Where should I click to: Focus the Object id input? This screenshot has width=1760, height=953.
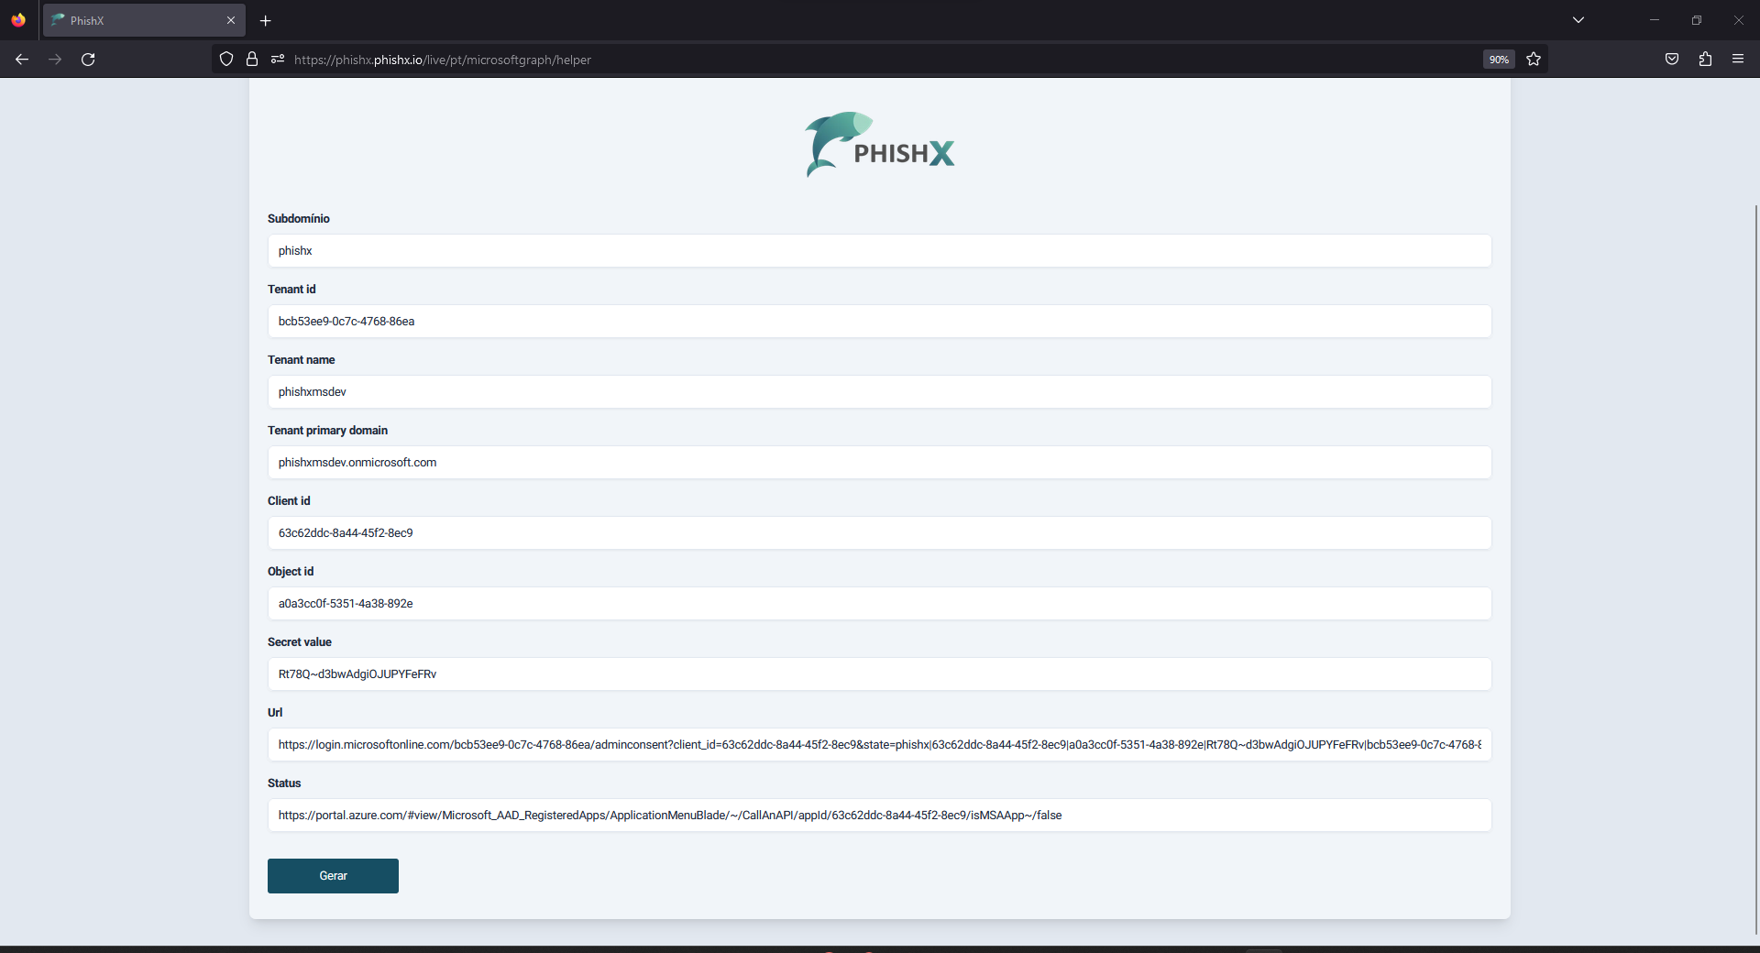click(x=880, y=604)
